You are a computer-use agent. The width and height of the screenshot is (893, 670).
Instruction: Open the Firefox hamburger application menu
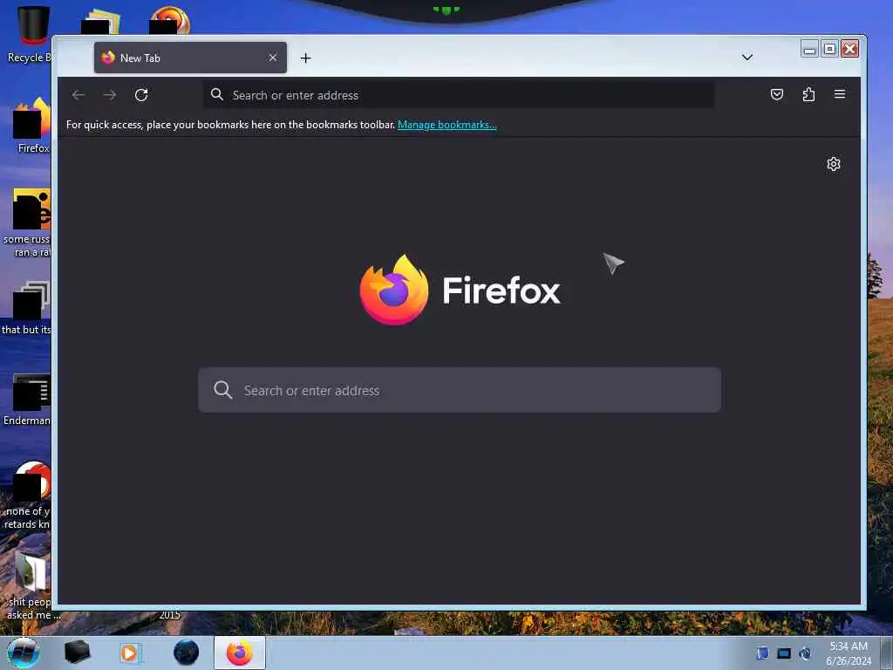click(840, 94)
